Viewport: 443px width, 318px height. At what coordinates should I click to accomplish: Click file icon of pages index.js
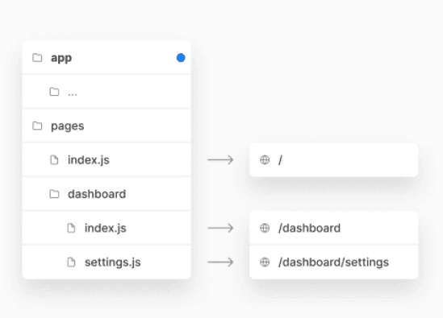coord(54,160)
